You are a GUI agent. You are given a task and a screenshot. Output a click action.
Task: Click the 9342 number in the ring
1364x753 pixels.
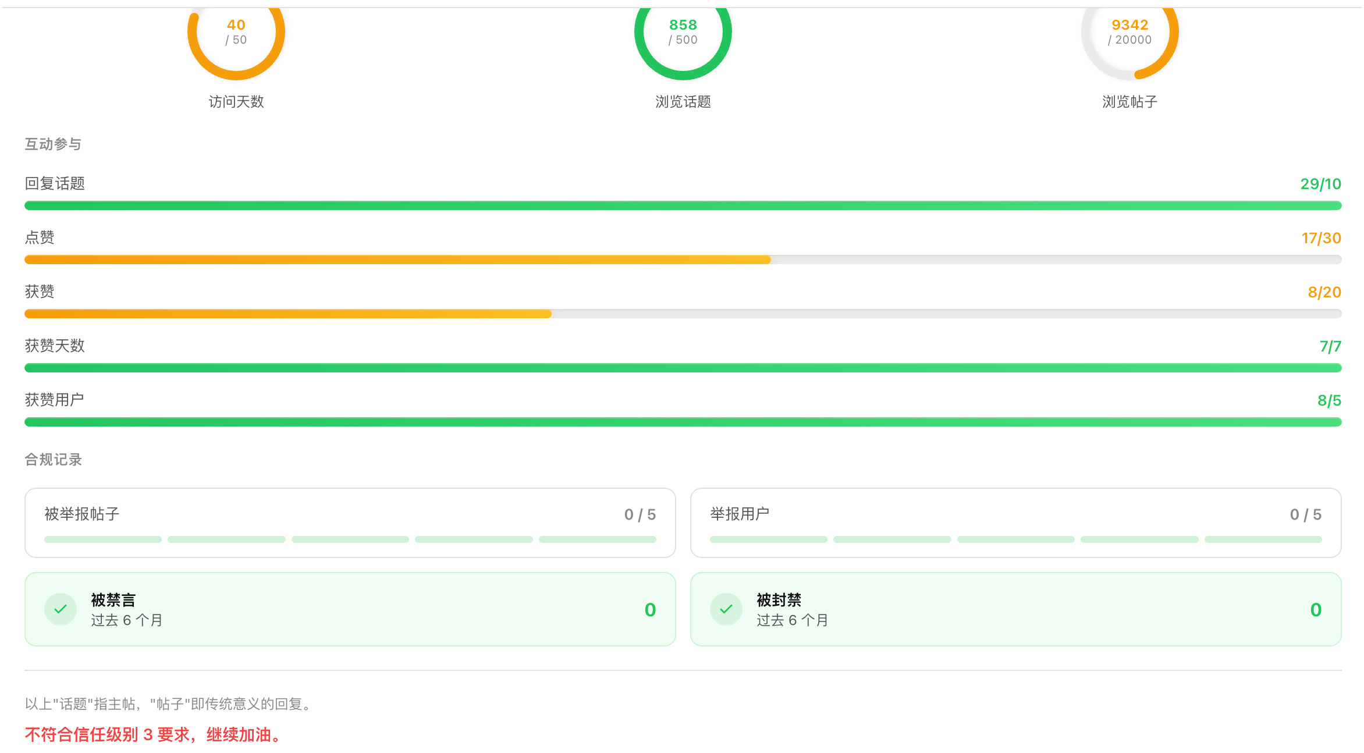(1130, 25)
